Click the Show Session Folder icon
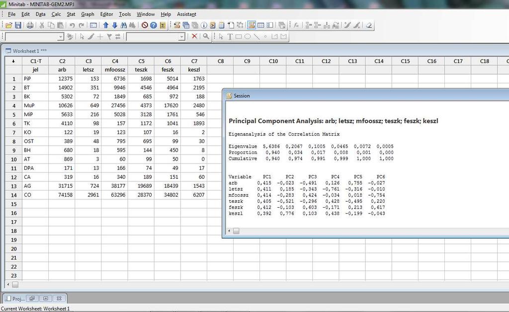 point(177,25)
